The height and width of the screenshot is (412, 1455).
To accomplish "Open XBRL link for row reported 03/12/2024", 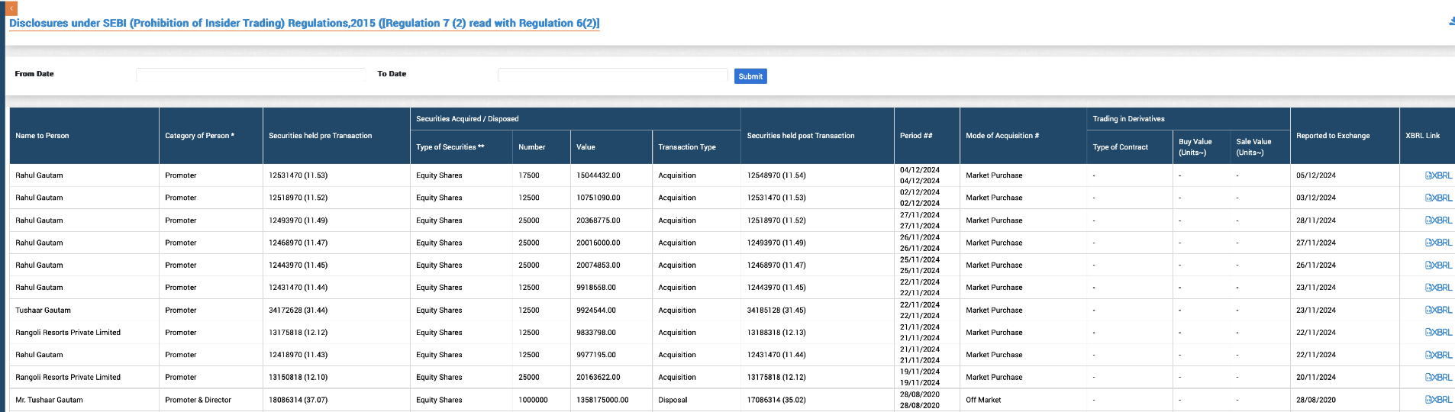I will click(1438, 198).
